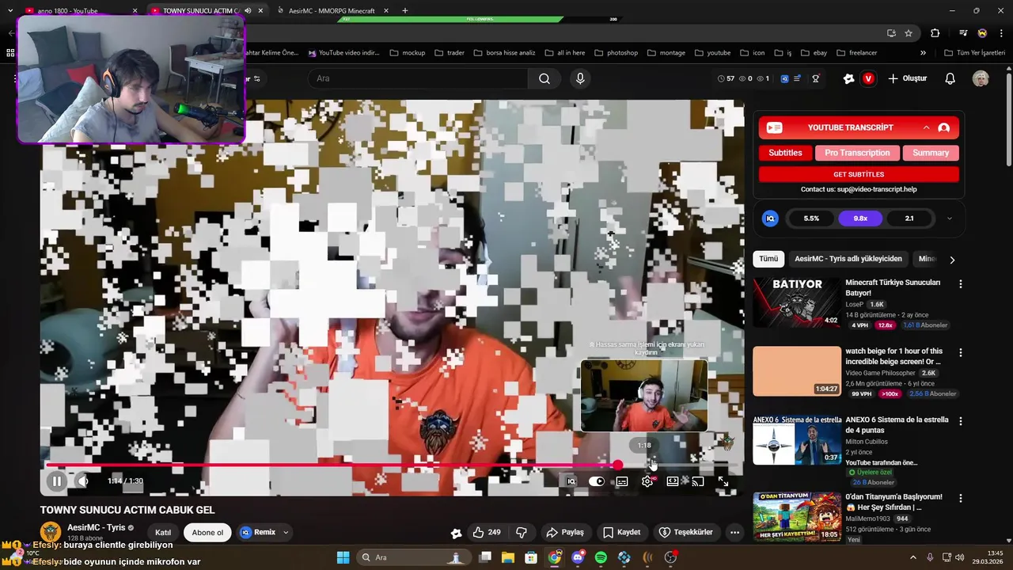Open the more actions ellipsis below the video
The image size is (1013, 570).
[x=734, y=532]
